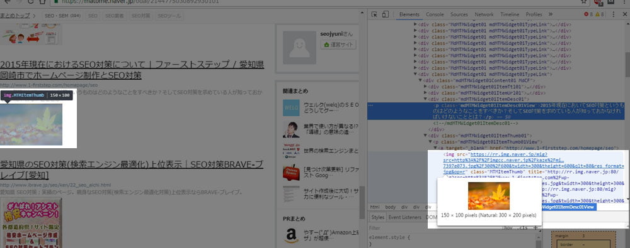Open the WELQ article thumbnail
This screenshot has height=248, width=630.
coord(291,108)
